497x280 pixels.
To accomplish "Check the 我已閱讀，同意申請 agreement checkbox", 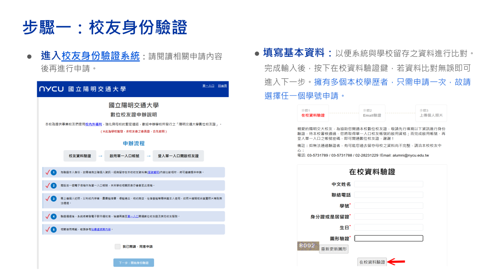I will pos(117,246).
